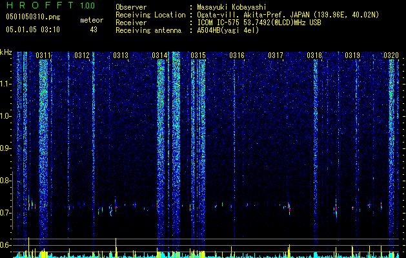
Task: Click the 'Receiving antenna' field label
Action: point(148,30)
